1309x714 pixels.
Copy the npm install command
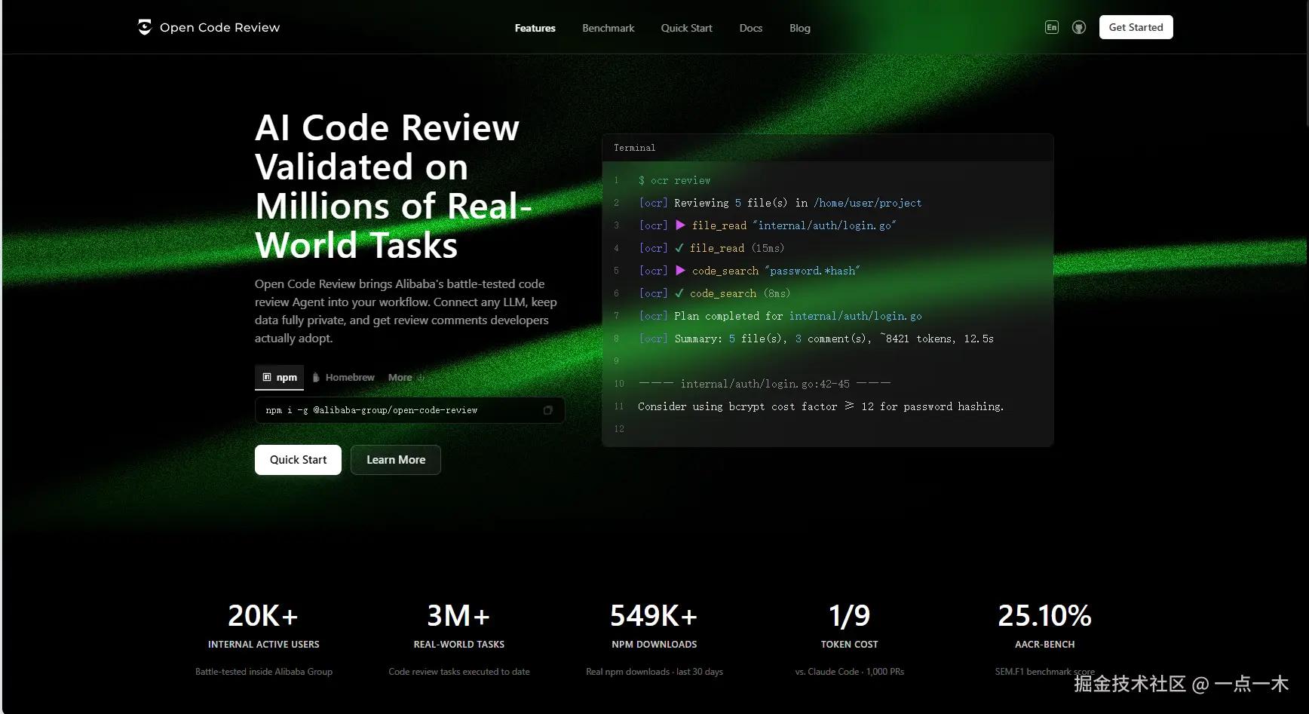pos(548,410)
